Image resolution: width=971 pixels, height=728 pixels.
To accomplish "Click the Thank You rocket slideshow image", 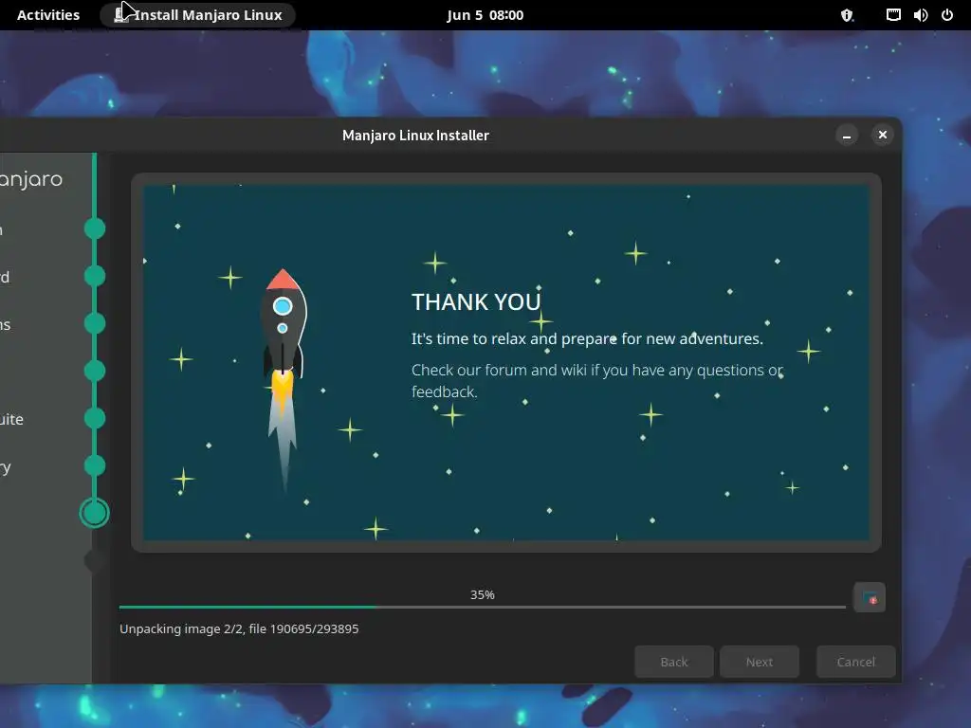I will pos(506,363).
